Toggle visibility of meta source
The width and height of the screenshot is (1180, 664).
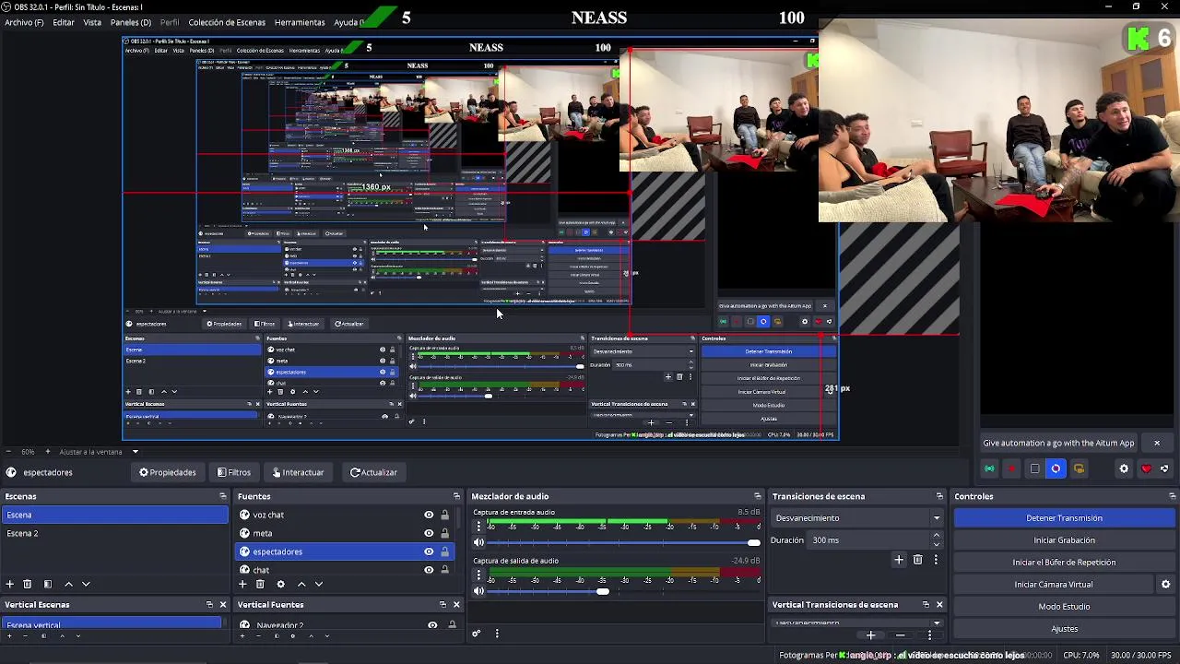point(429,533)
